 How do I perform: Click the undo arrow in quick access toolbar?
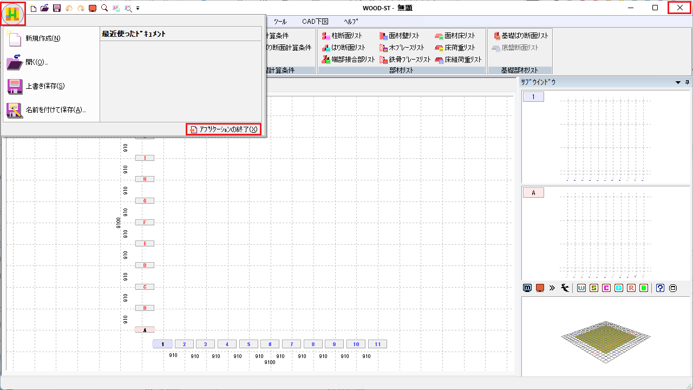[x=69, y=8]
